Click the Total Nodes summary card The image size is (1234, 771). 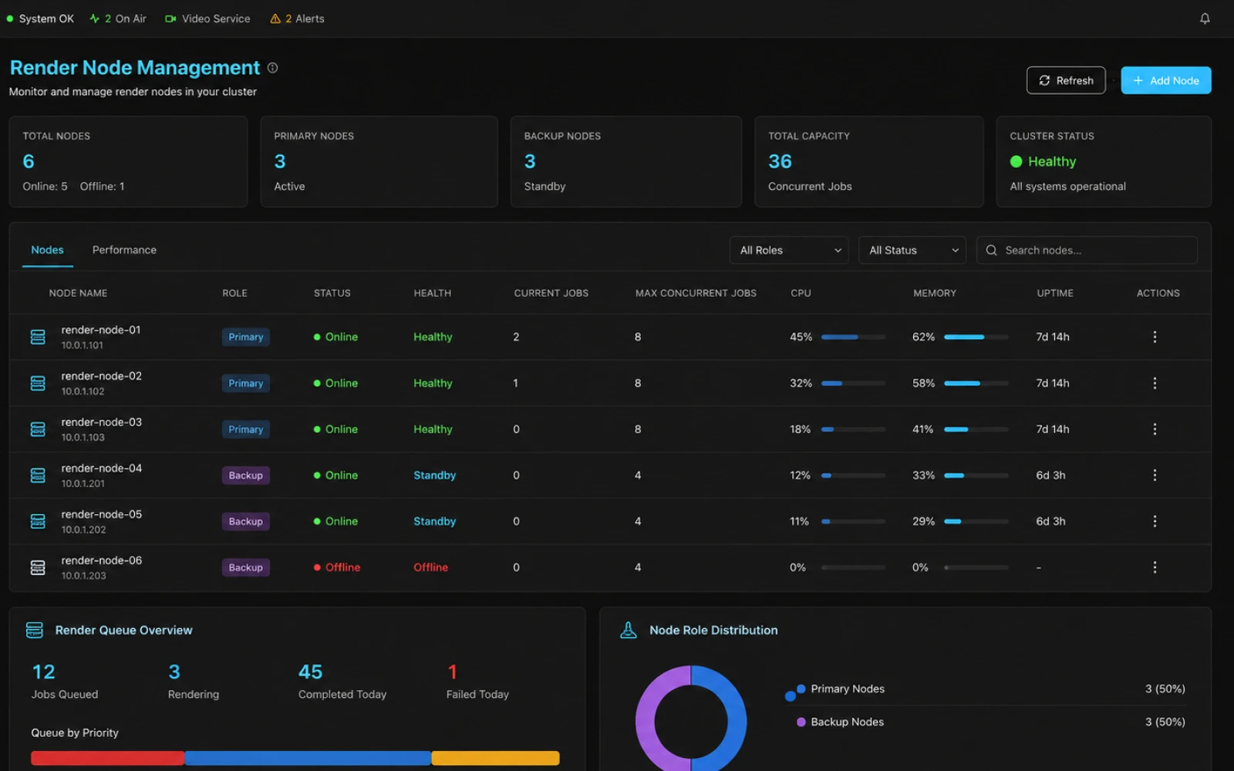point(128,162)
